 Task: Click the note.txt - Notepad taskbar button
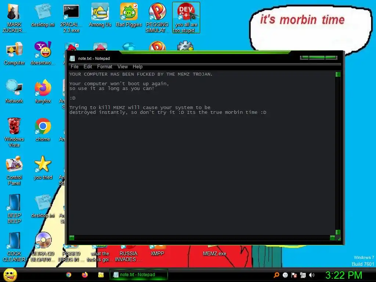(138, 275)
